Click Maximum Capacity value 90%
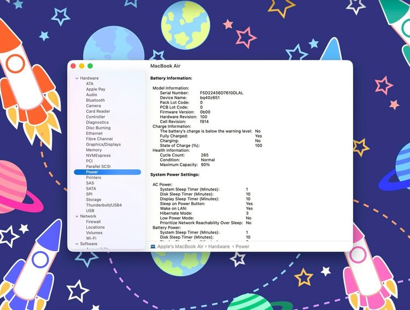This screenshot has height=310, width=410. 205,165
